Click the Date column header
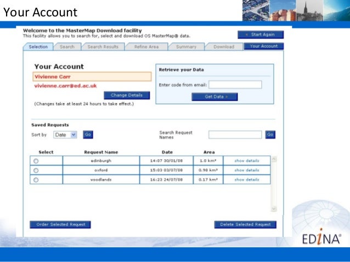This screenshot has height=262, width=350. (x=167, y=152)
